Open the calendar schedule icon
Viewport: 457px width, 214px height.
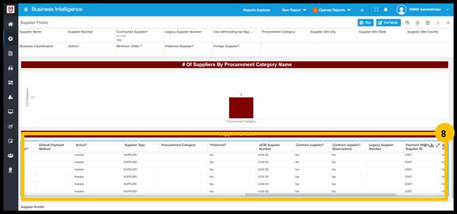[x=427, y=23]
